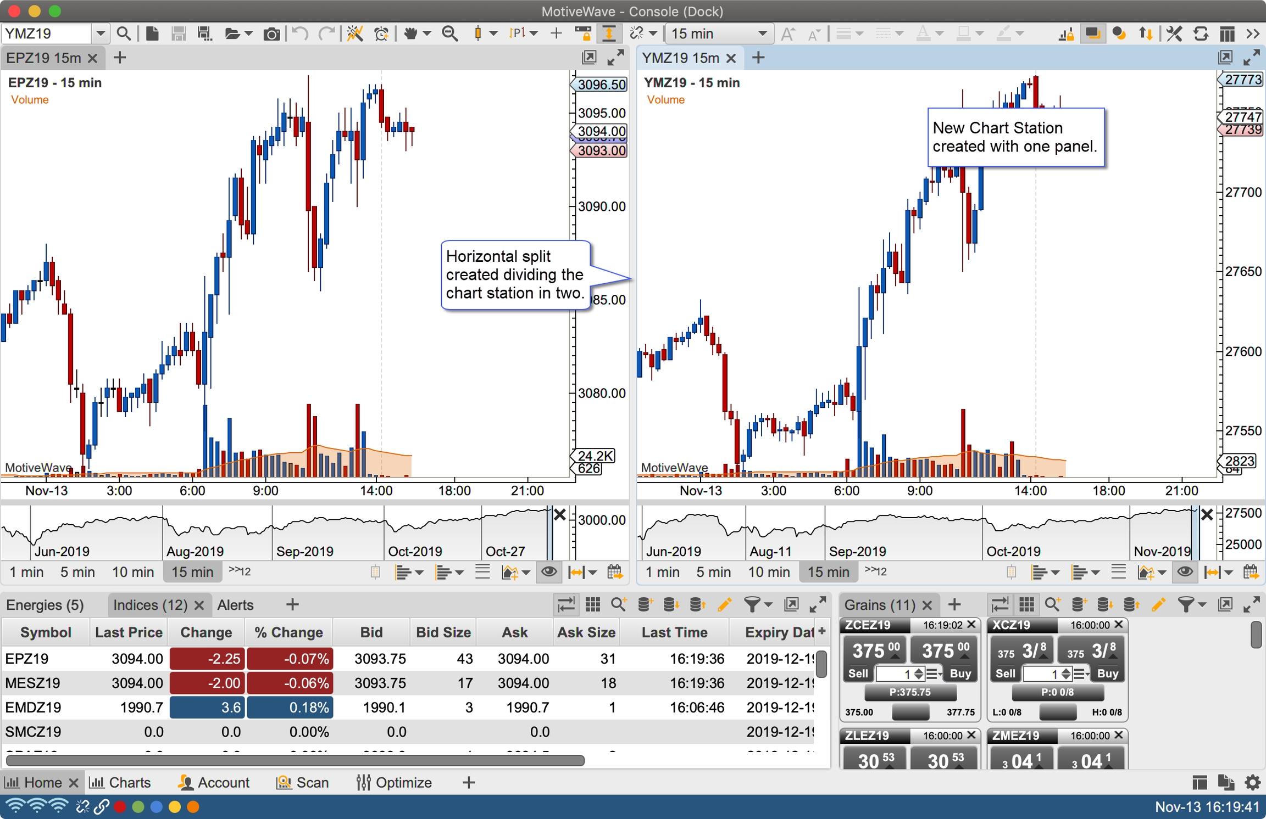
Task: Select 5 min in EPZ19 chart footer
Action: [x=77, y=572]
